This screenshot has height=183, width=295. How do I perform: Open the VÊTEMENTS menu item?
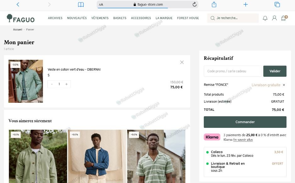pyautogui.click(x=100, y=18)
